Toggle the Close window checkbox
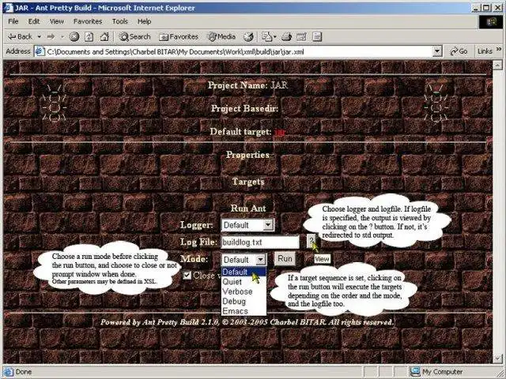506x379 pixels. point(187,276)
